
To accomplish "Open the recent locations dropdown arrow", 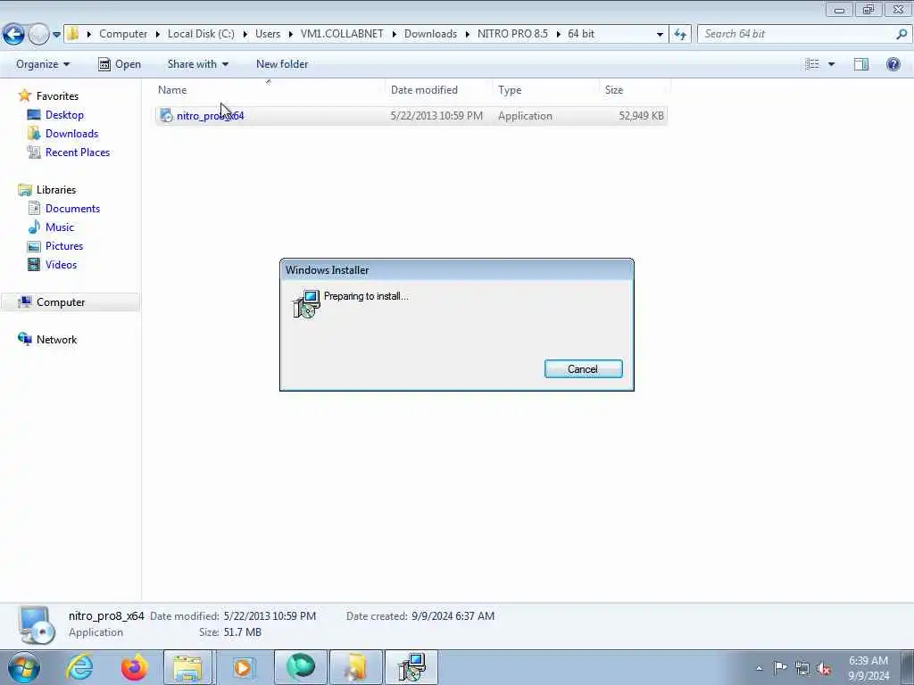I will pyautogui.click(x=56, y=35).
